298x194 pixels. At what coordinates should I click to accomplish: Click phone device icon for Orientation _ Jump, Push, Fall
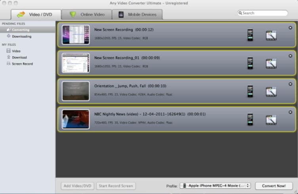coord(250,91)
